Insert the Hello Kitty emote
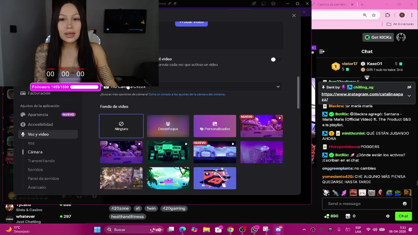Viewport: 418px width, 235px height. [x=326, y=193]
